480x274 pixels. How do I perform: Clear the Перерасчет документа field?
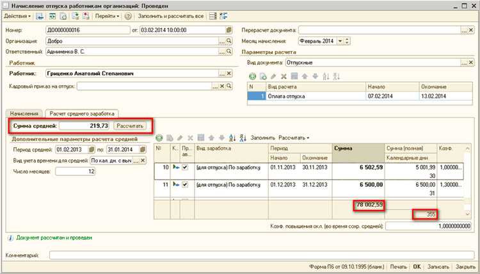(471, 30)
